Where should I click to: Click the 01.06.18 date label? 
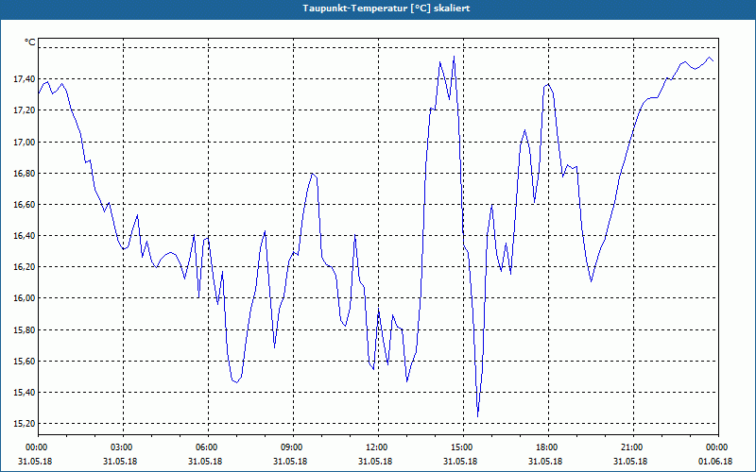pyautogui.click(x=715, y=461)
